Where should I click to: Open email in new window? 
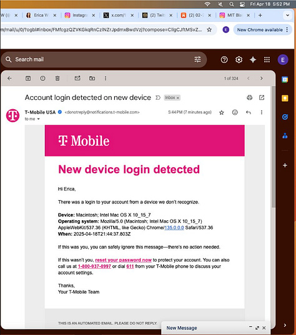tap(262, 98)
